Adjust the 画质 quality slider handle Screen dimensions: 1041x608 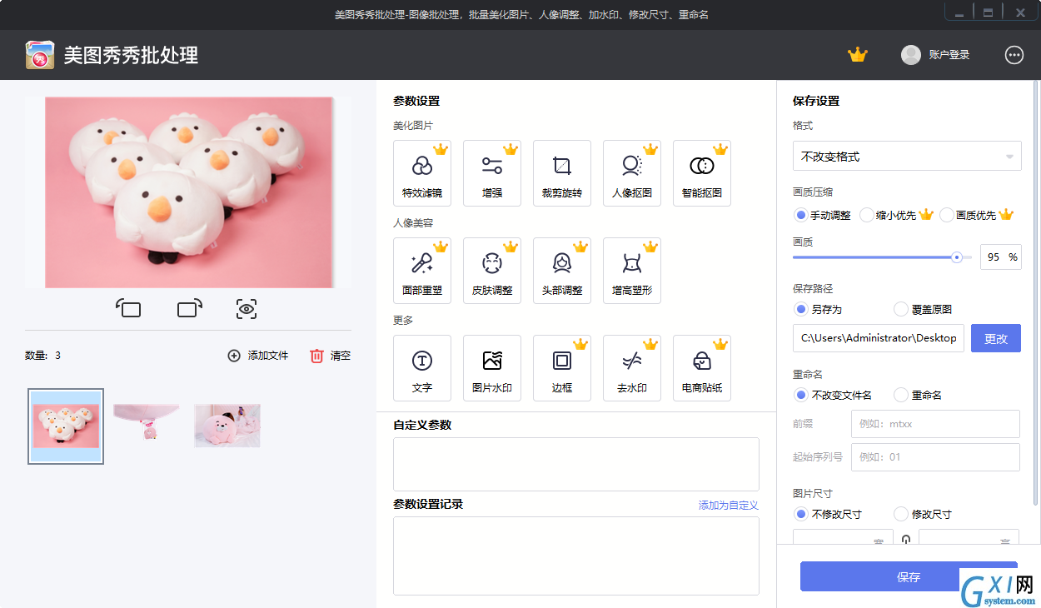coord(957,257)
